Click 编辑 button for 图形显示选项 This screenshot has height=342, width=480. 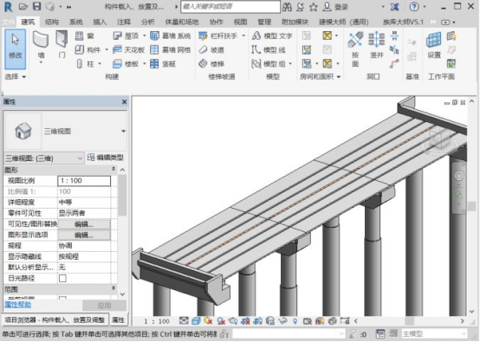click(84, 235)
